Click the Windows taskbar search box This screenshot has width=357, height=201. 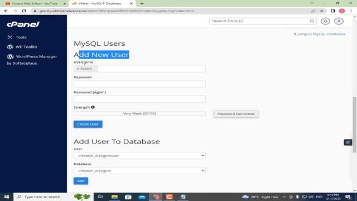tap(54, 197)
